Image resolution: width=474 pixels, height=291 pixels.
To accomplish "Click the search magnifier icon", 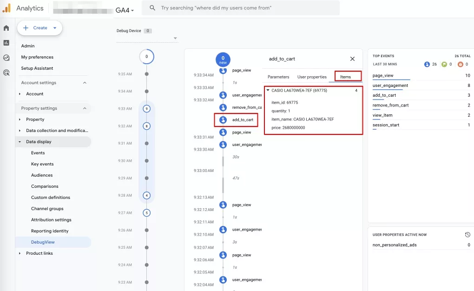I will click(x=152, y=8).
